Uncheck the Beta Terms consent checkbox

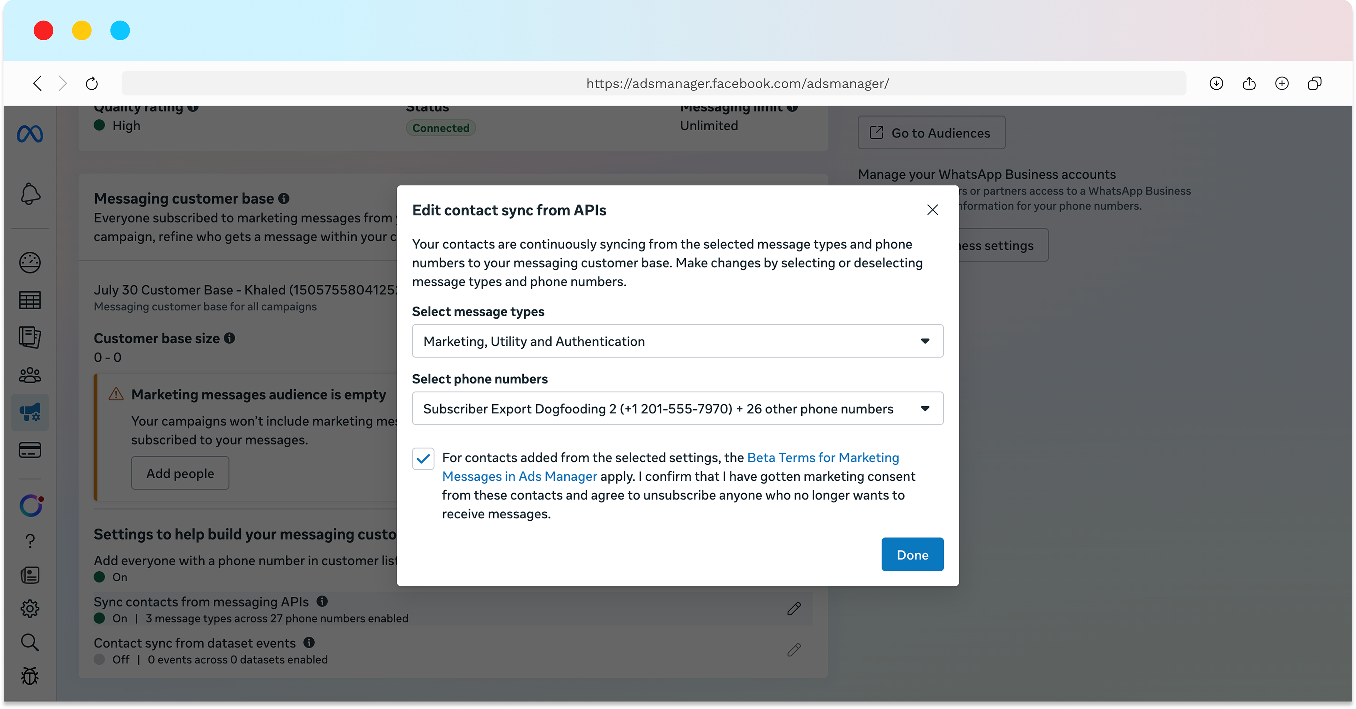pos(423,458)
